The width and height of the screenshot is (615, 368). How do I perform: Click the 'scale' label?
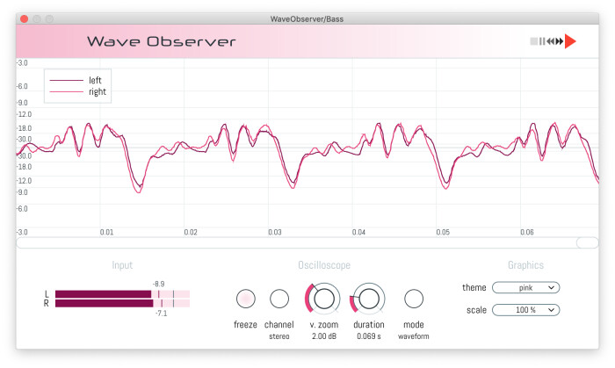[476, 310]
